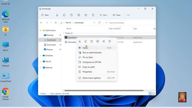This screenshot has width=192, height=108.
Task: Collapse the Today group
Action: [x=64, y=33]
